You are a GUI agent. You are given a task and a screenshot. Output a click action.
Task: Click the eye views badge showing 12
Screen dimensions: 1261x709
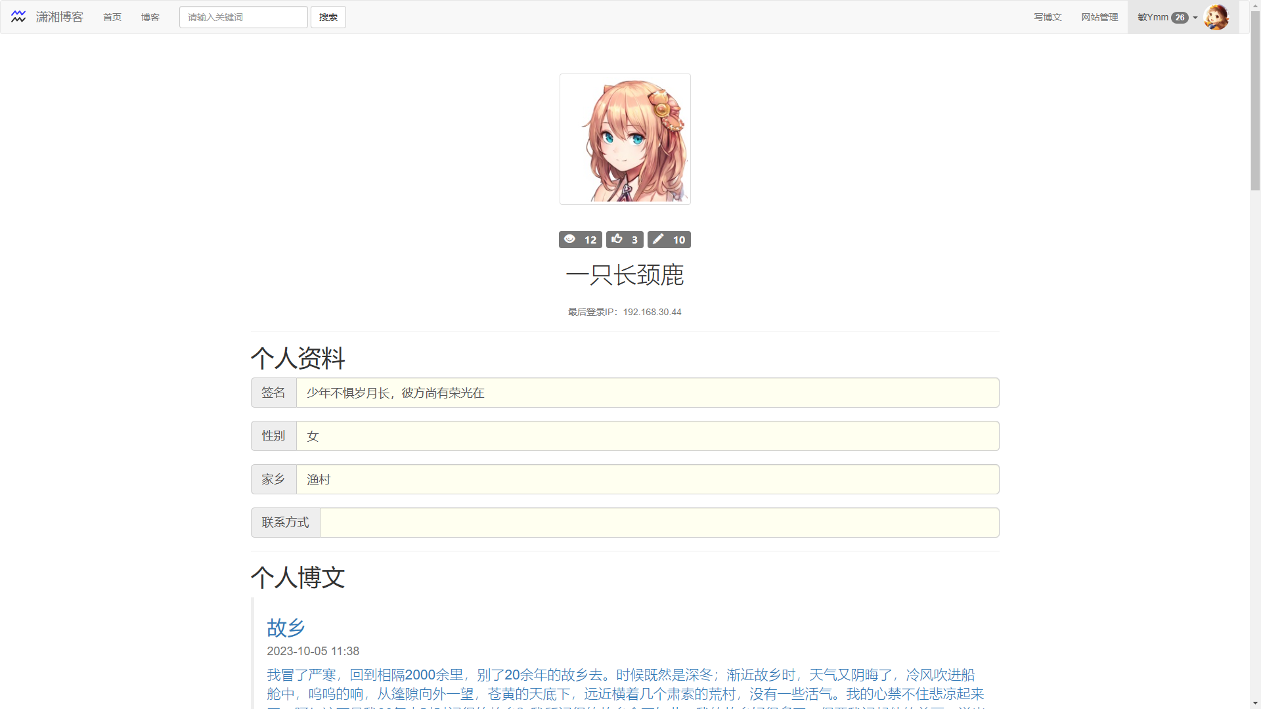tap(580, 240)
